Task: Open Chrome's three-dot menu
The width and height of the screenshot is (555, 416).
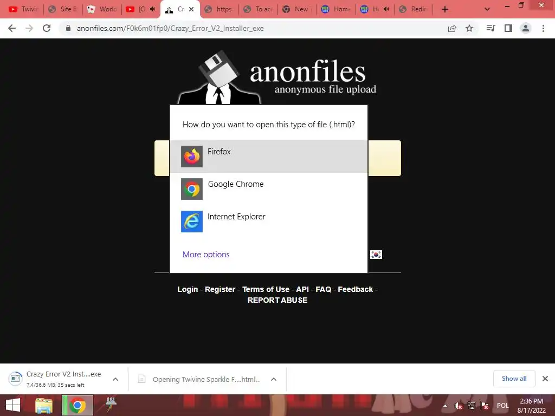Action: [543, 28]
